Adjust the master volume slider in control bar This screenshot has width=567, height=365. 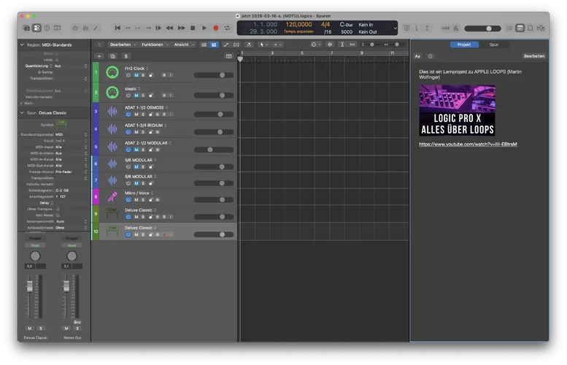coord(482,28)
